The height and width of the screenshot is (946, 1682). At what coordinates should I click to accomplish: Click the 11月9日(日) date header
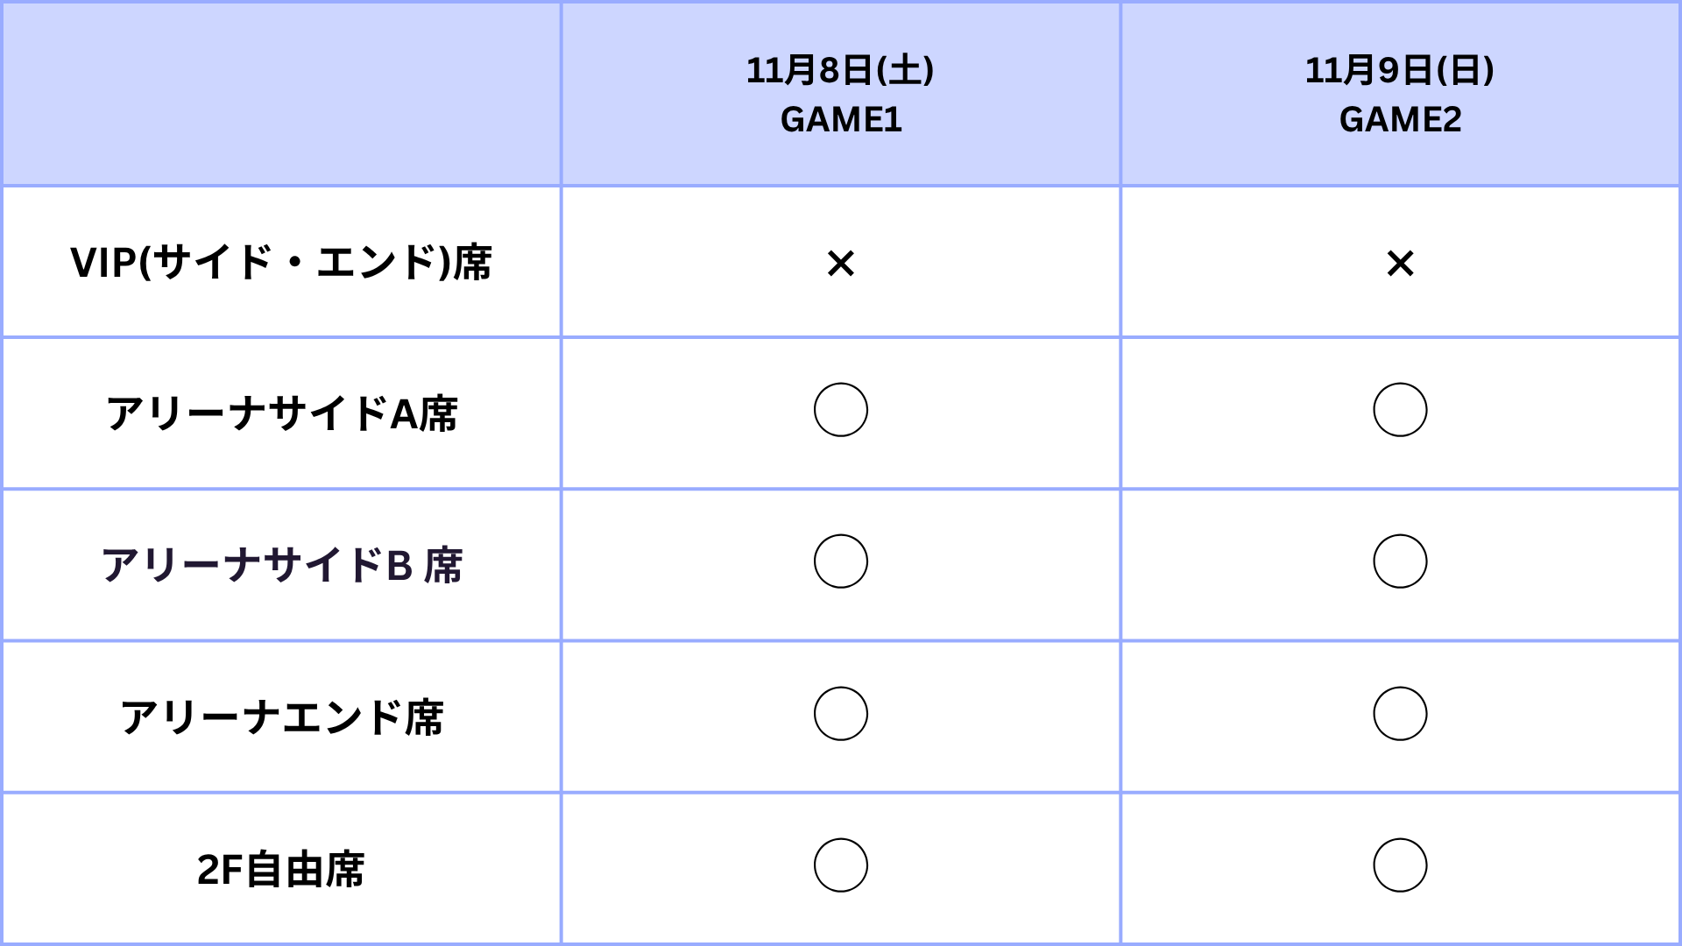click(x=1400, y=70)
